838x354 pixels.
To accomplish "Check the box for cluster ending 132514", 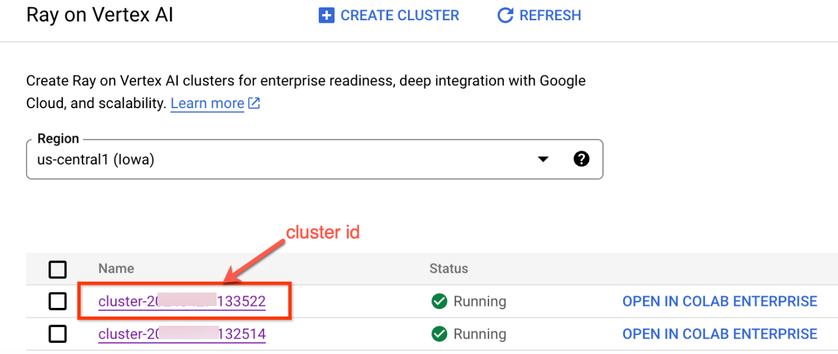I will (x=58, y=334).
